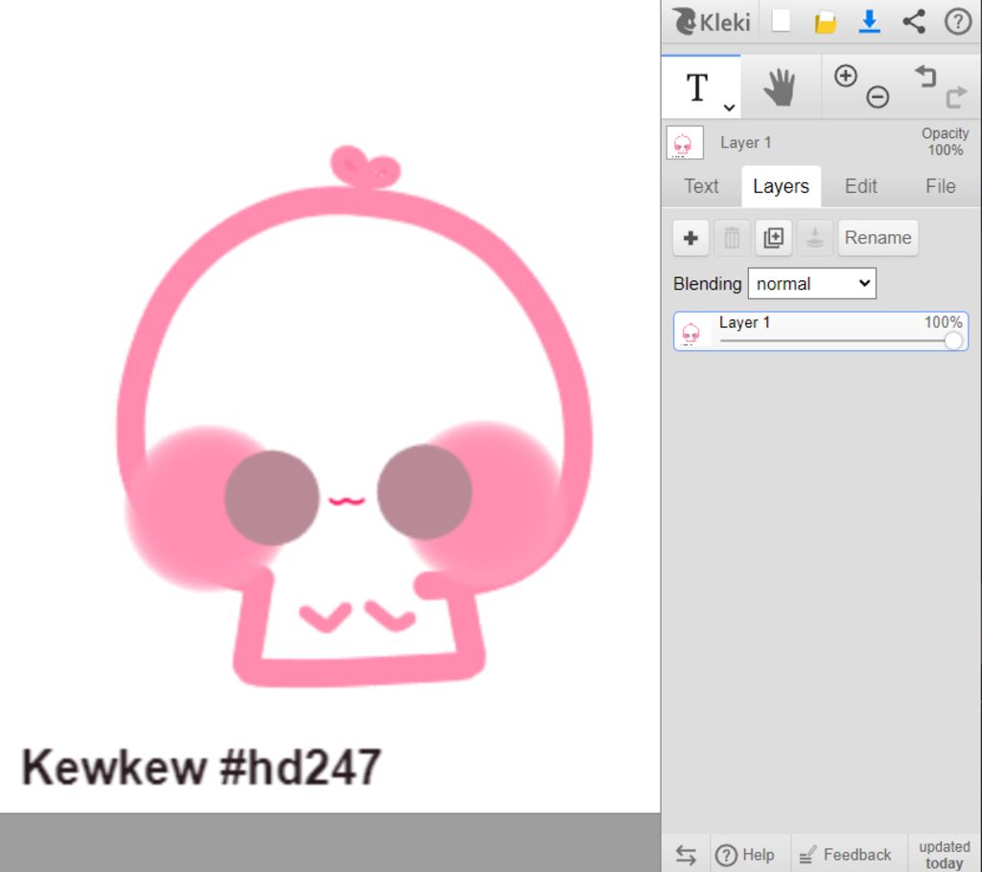Open Help in the bottom bar
This screenshot has height=872, width=982.
745,855
